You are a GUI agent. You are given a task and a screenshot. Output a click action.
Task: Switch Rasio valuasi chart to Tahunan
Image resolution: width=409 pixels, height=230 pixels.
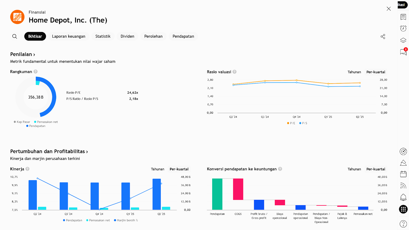click(x=354, y=72)
